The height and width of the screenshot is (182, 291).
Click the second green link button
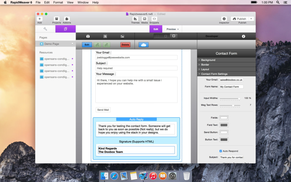(106, 45)
